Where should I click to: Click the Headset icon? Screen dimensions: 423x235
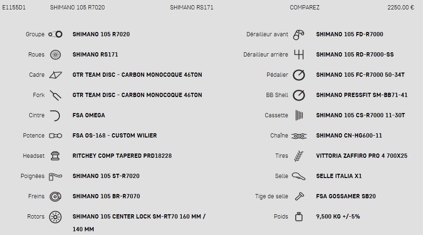coord(55,156)
